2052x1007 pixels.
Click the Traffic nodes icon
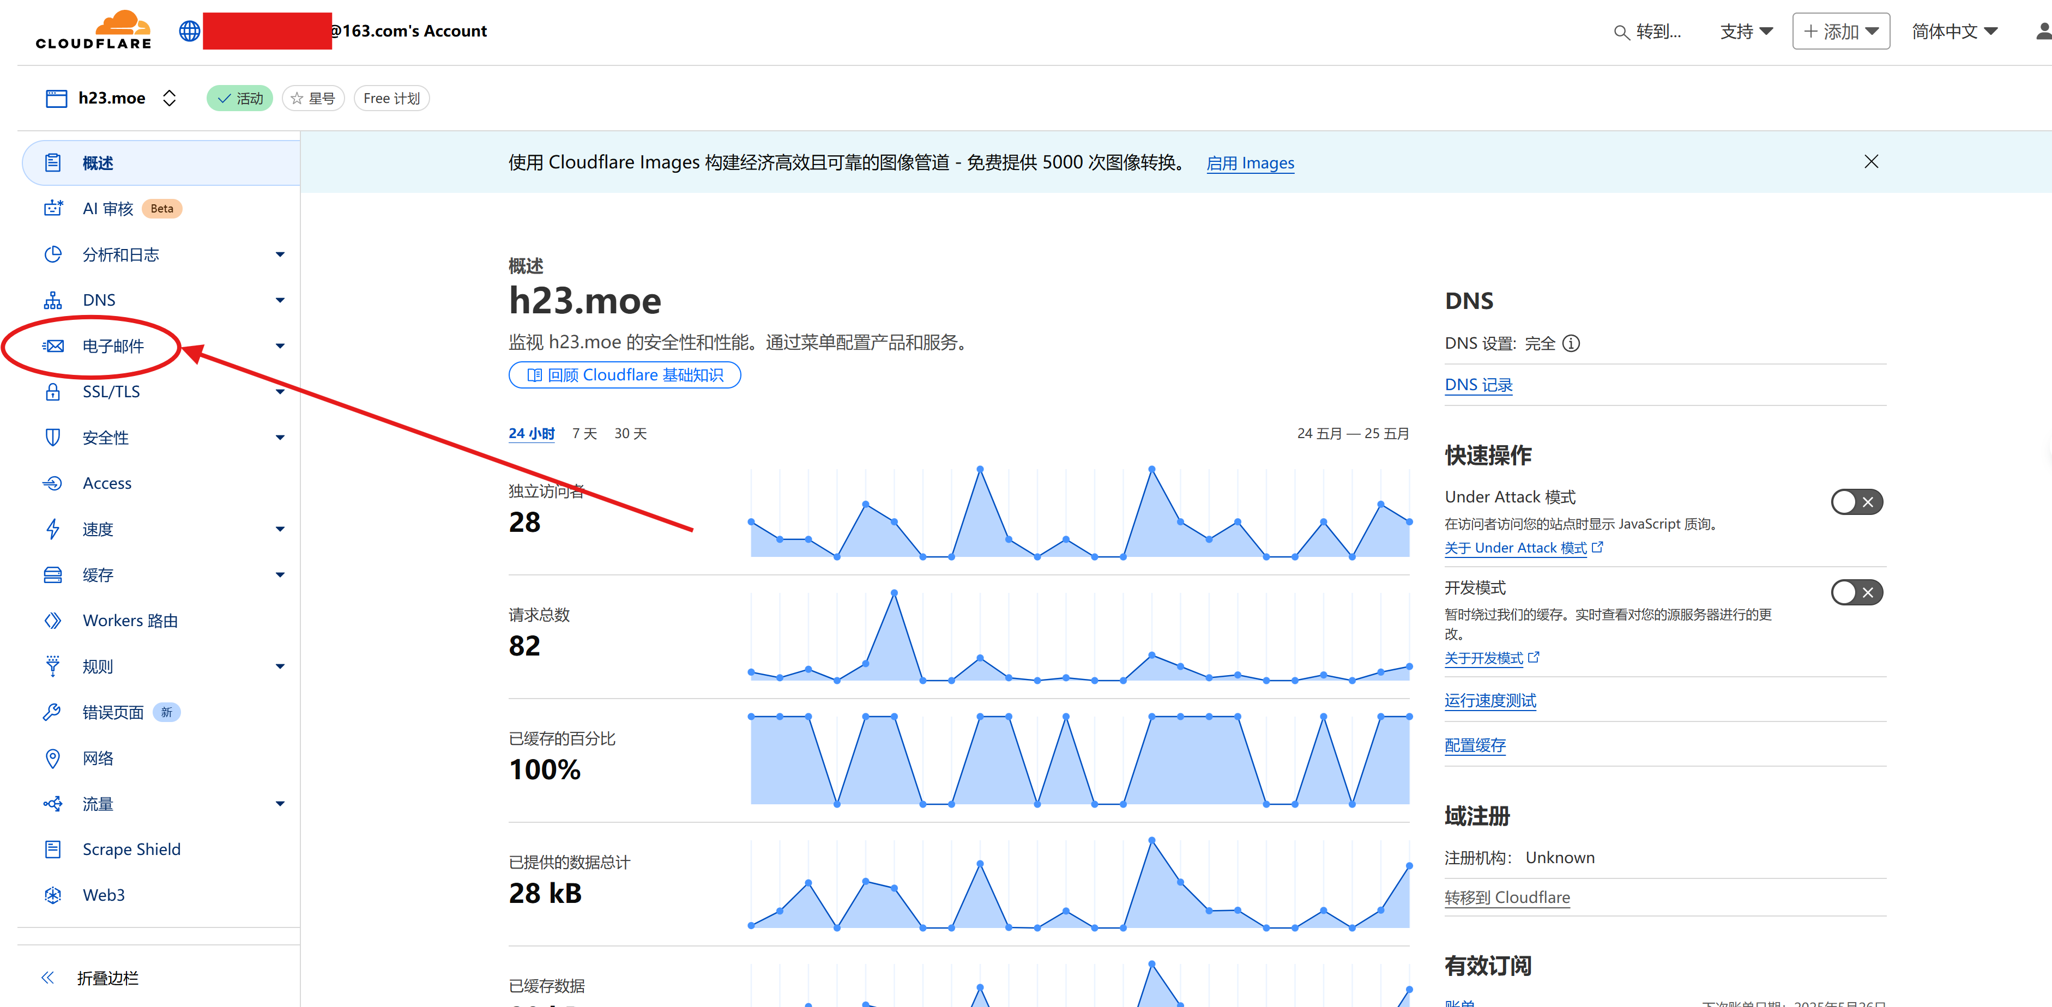pyautogui.click(x=53, y=804)
